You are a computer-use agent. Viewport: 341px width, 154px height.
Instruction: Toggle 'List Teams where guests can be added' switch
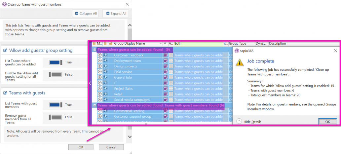[x=56, y=62]
